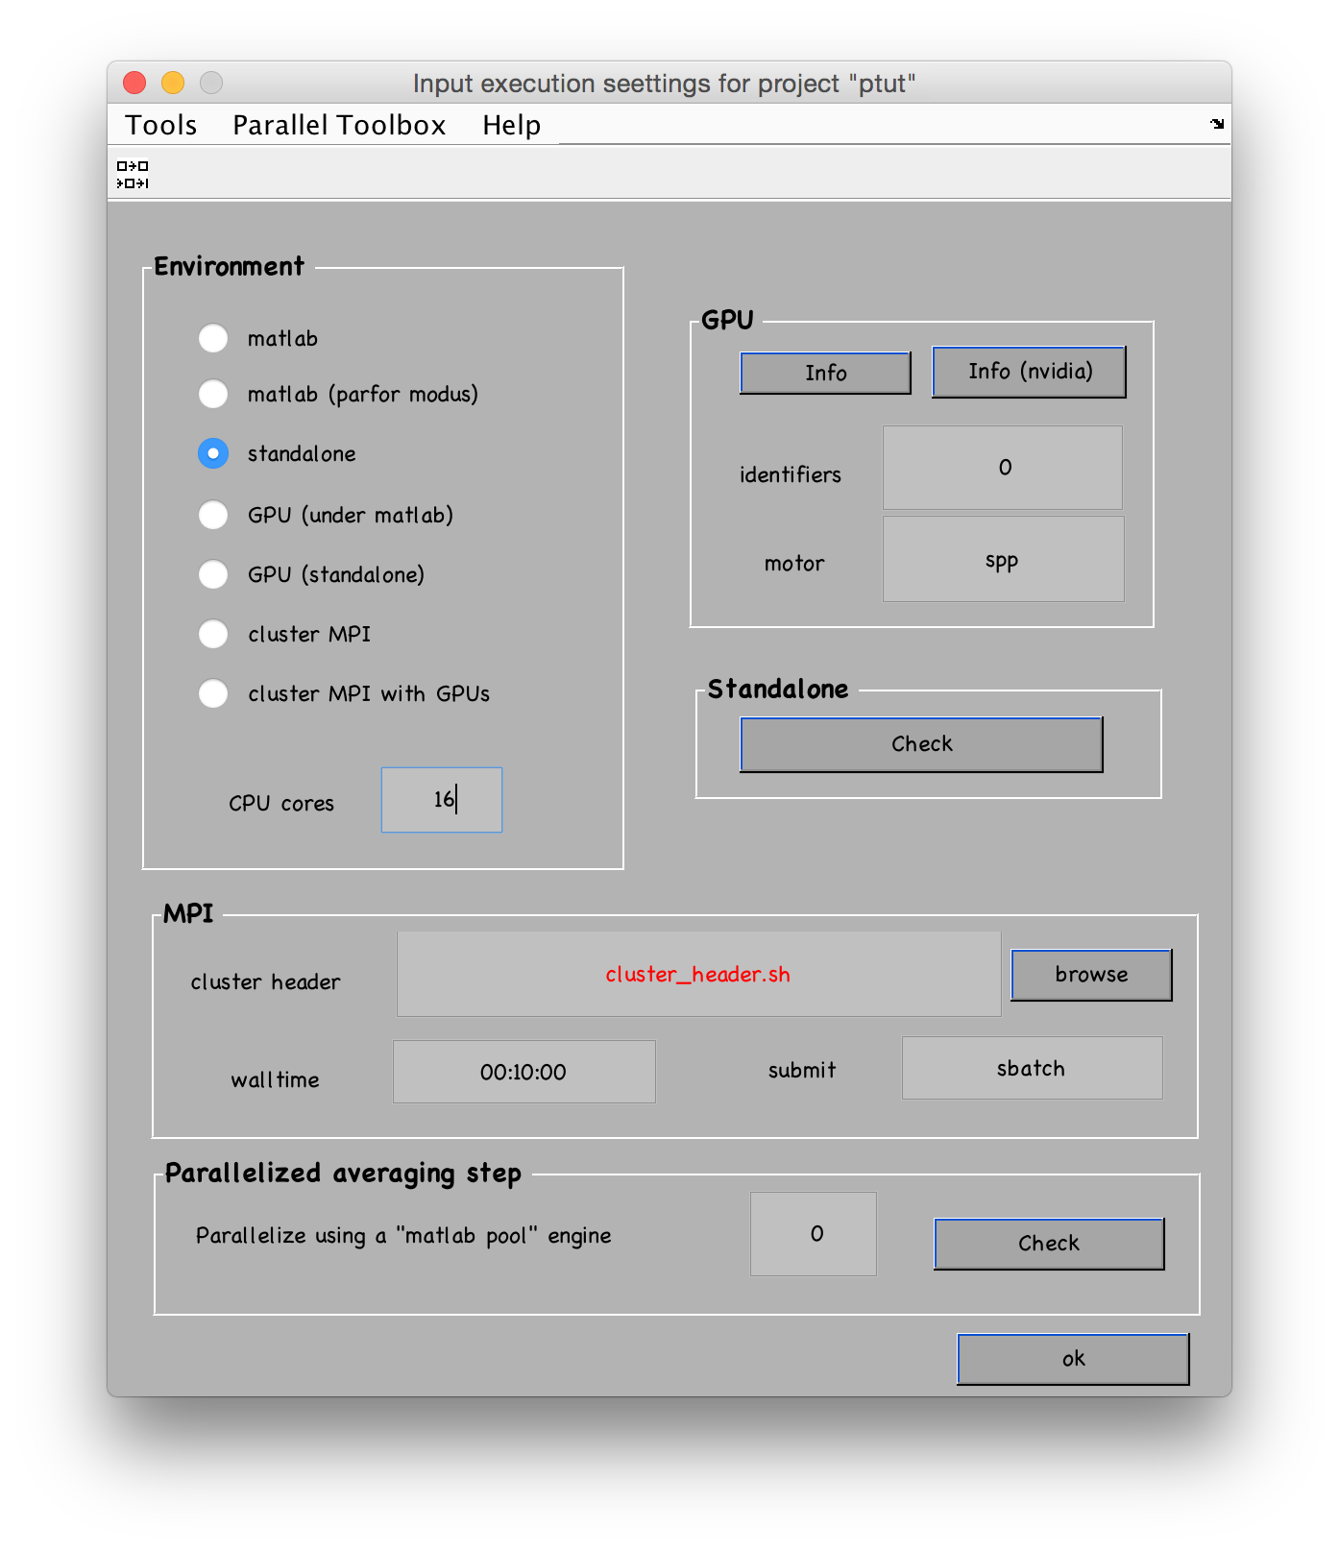Click the 'cluster header' label

pyautogui.click(x=265, y=981)
